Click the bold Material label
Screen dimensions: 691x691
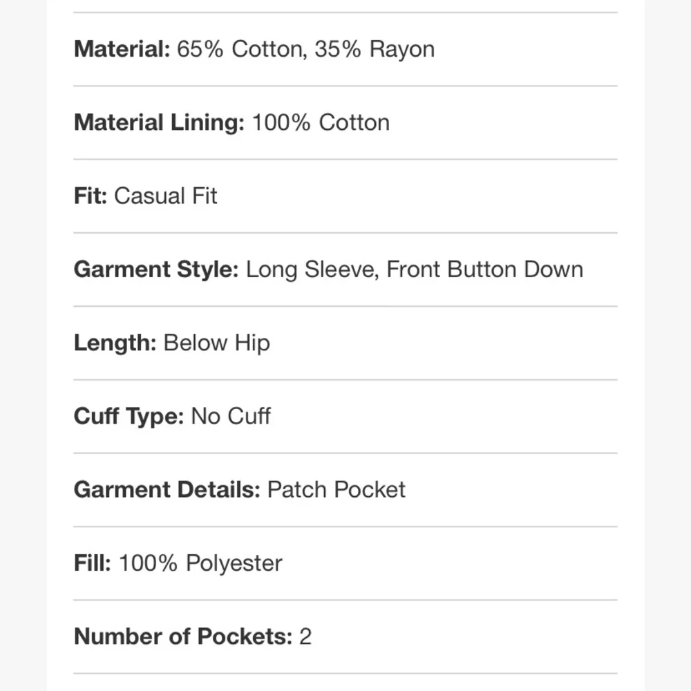[122, 49]
